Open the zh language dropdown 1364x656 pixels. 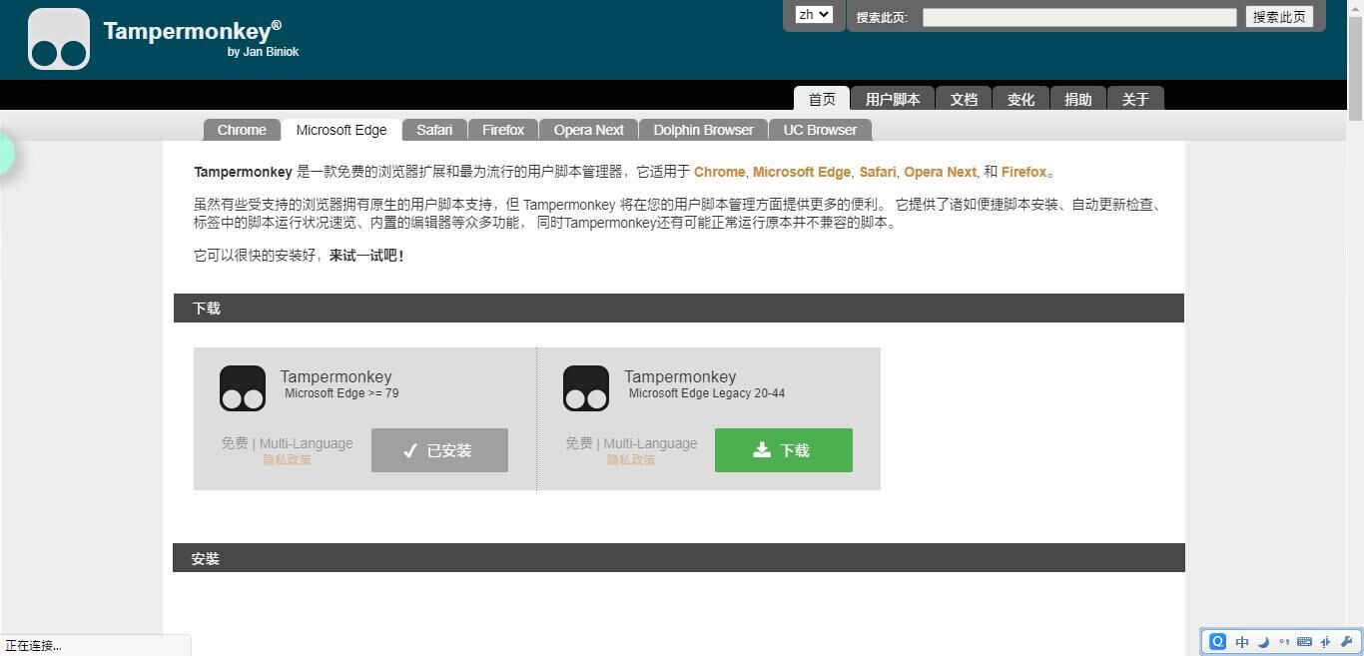(813, 15)
